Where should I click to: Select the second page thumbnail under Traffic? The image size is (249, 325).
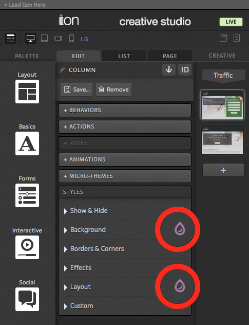[x=222, y=140]
